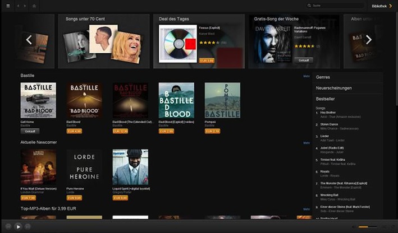Screen dimensions: 398x233
Task: Click into the Suche search field
Action: 335,6
